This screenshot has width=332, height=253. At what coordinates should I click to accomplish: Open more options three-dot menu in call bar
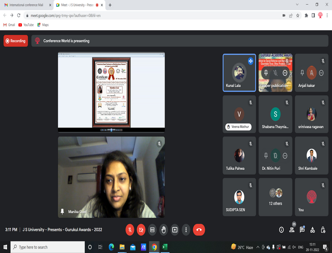[x=186, y=229]
